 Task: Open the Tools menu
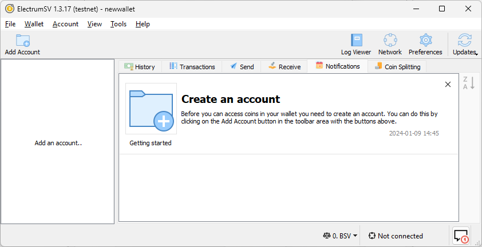(x=118, y=24)
